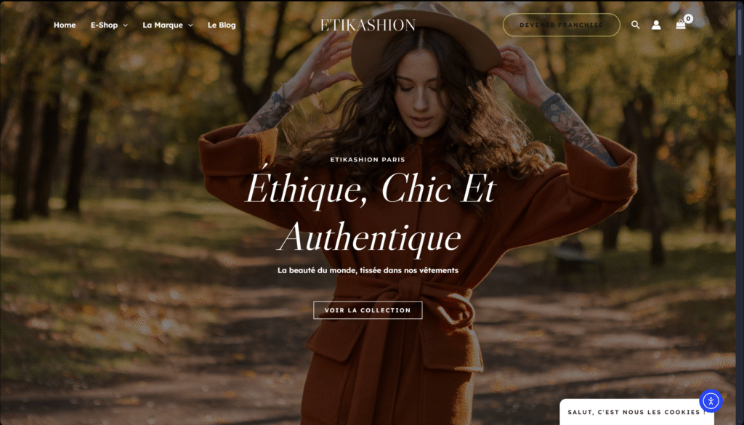Open the E-Shop menu
The width and height of the screenshot is (744, 425).
105,25
